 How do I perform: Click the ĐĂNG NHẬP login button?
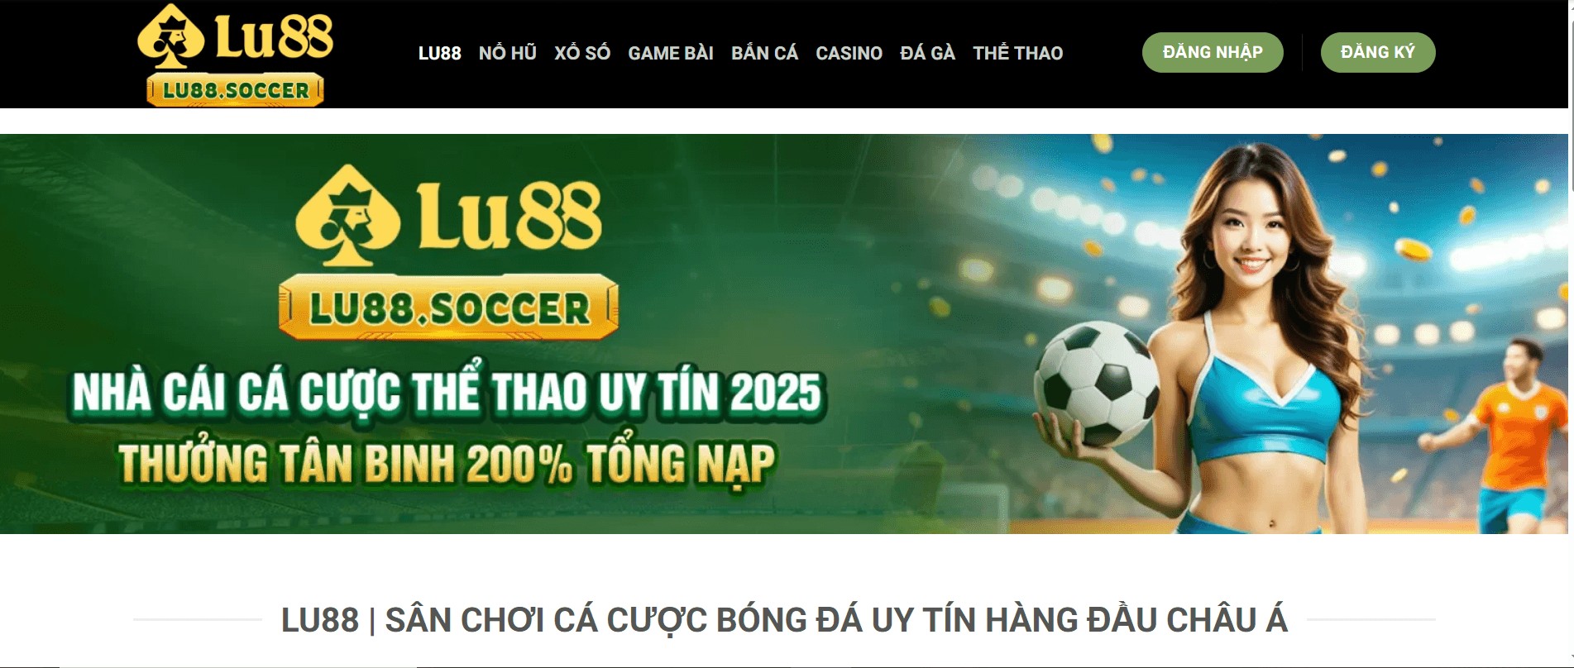[x=1213, y=52]
